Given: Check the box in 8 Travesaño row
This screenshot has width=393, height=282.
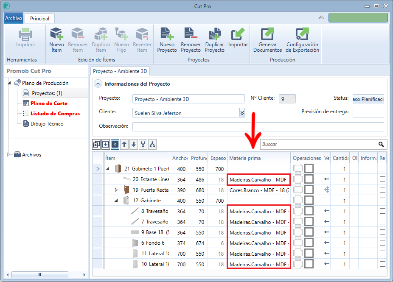Looking at the screenshot, I should point(382,211).
